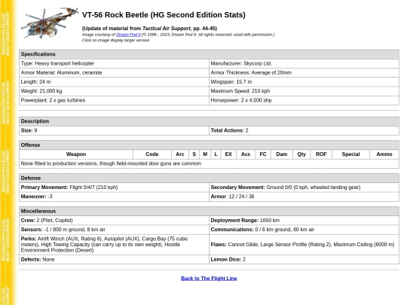Click the Dam column header
The height and width of the screenshot is (305, 407).
[282, 154]
